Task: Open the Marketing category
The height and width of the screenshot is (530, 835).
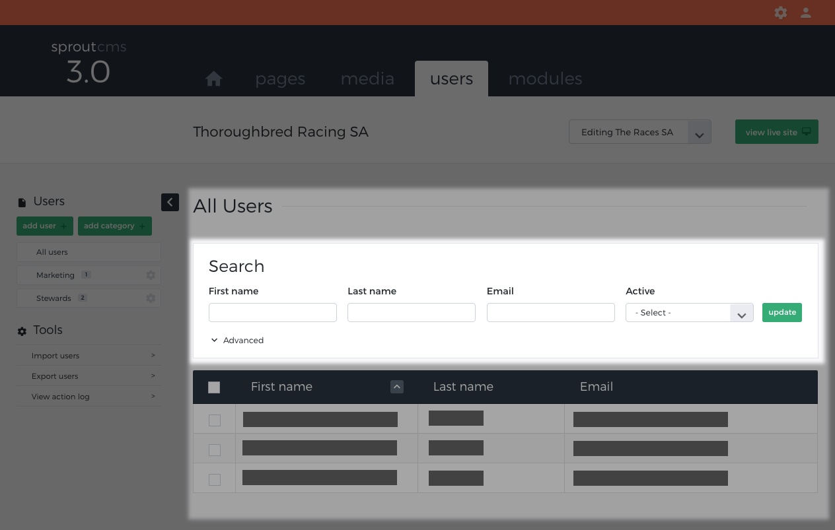Action: [x=89, y=275]
